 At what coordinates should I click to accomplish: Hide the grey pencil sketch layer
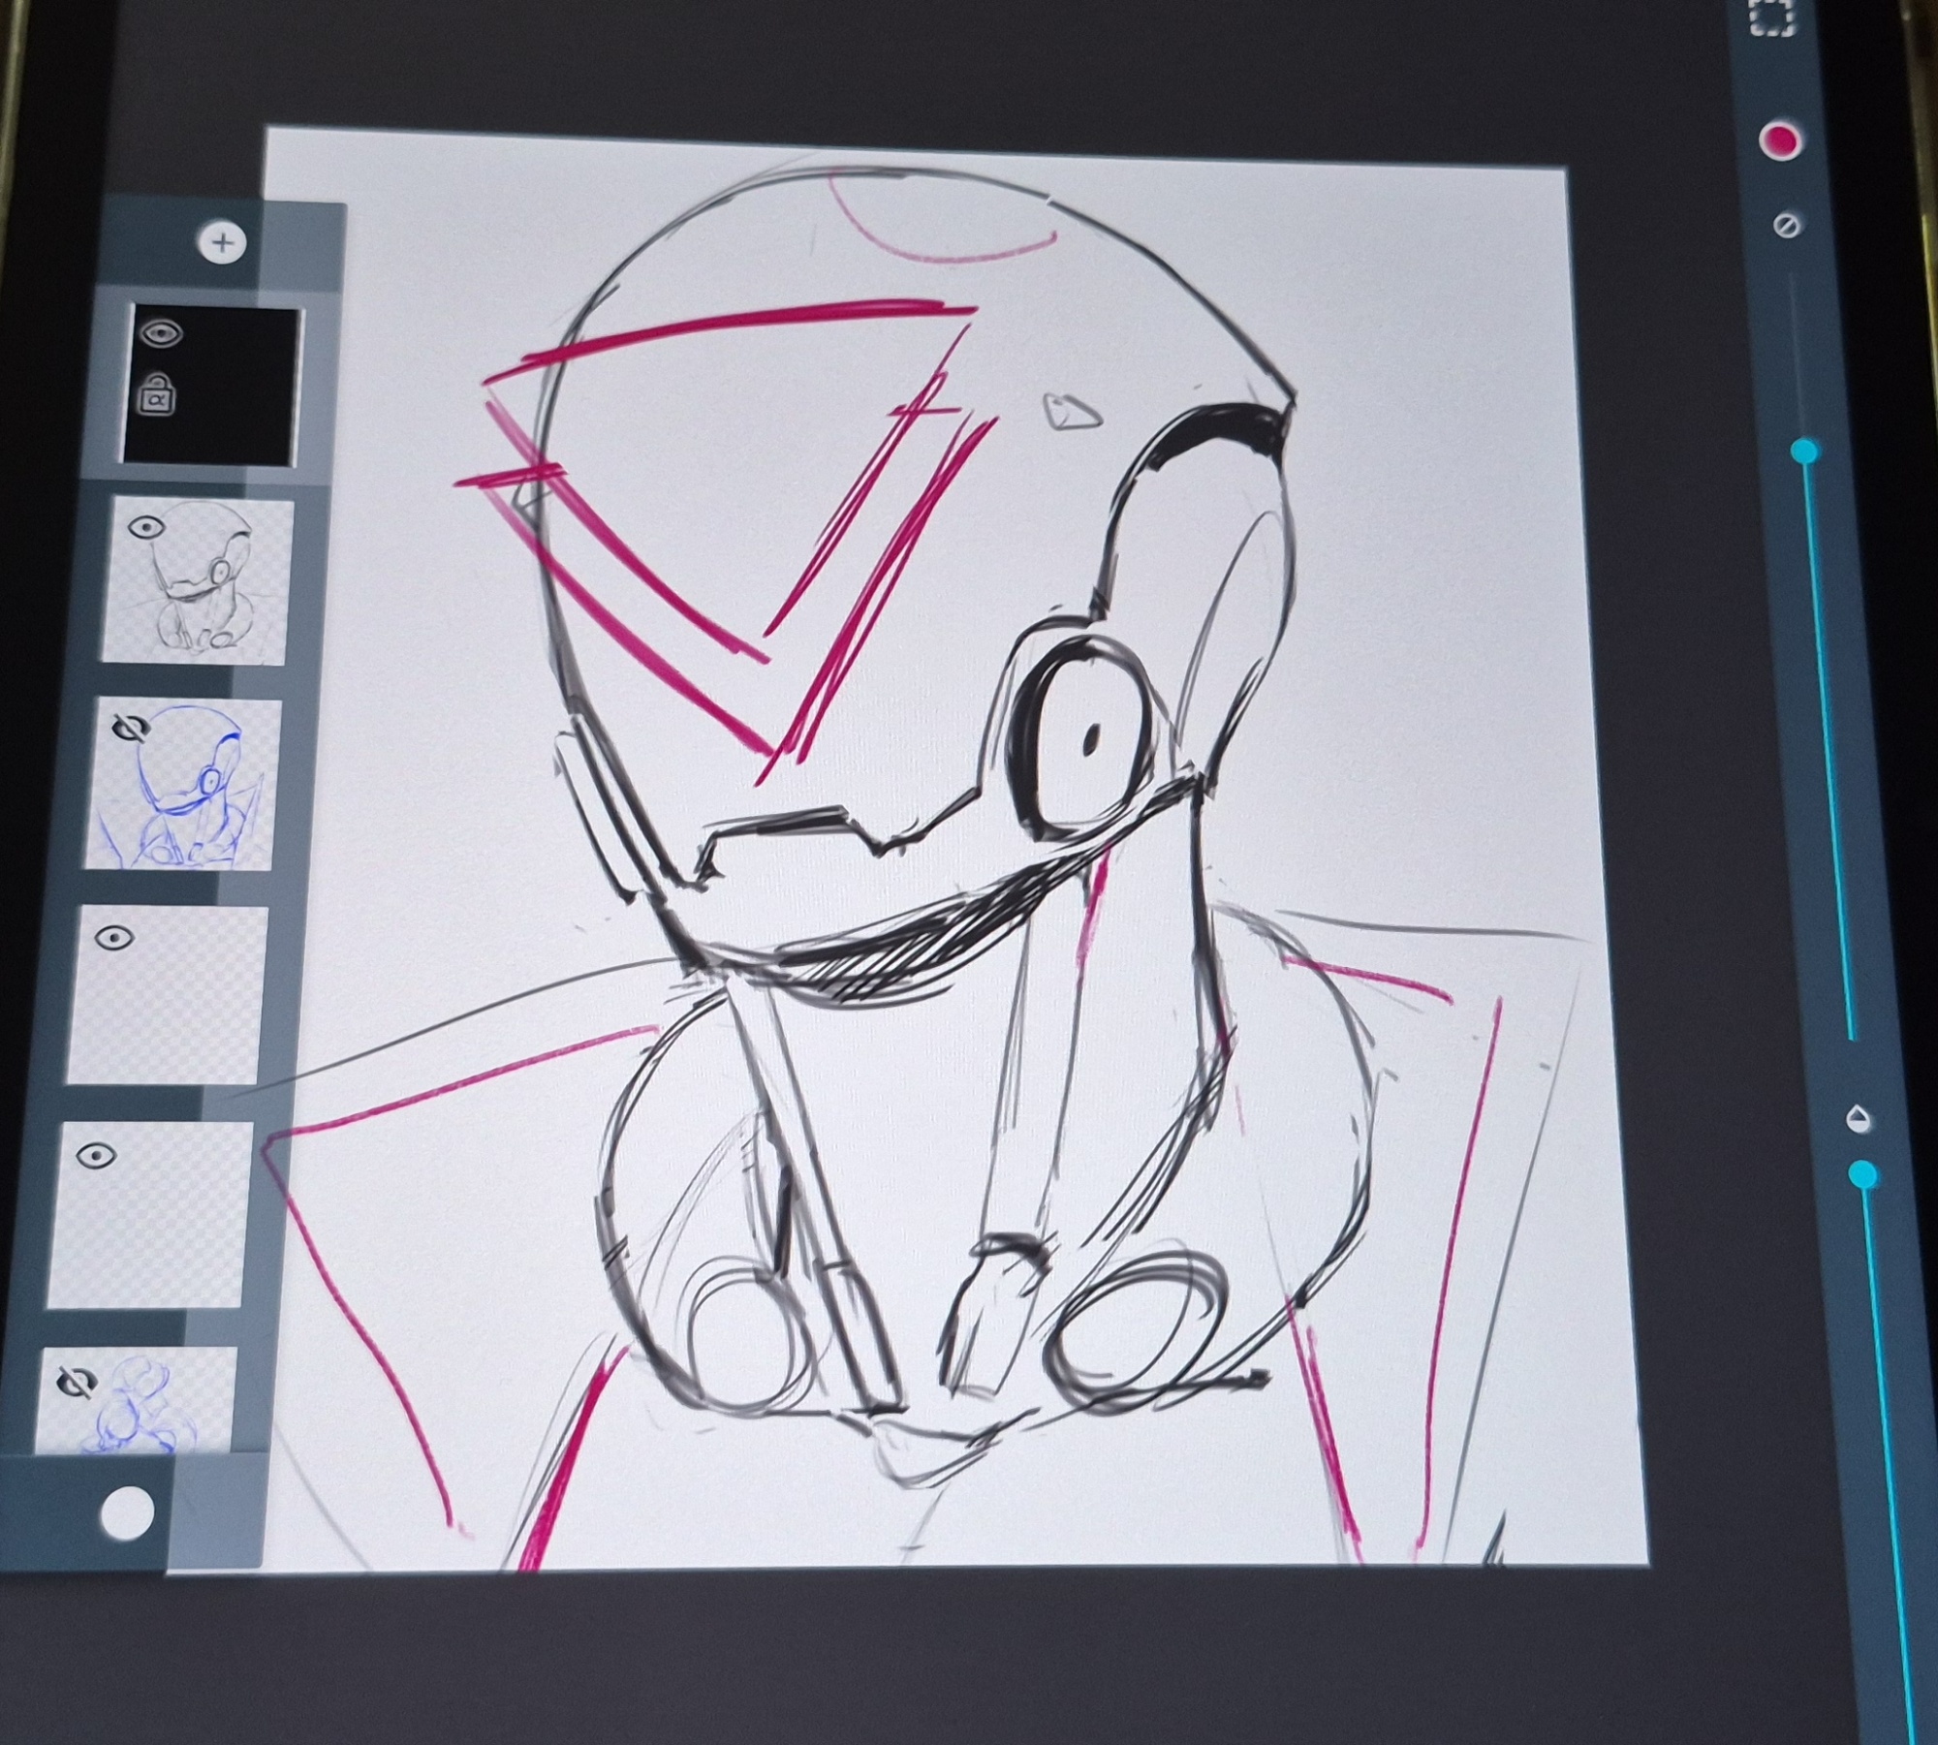click(145, 528)
